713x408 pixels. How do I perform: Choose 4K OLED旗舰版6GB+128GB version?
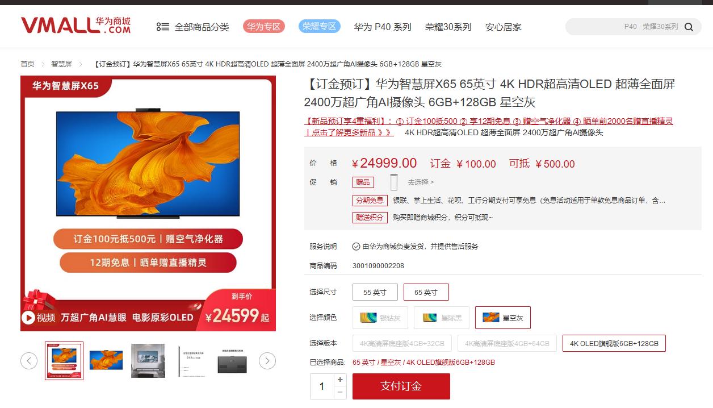[x=614, y=344]
